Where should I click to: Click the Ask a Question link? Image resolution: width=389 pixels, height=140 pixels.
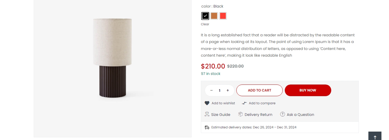point(300,115)
